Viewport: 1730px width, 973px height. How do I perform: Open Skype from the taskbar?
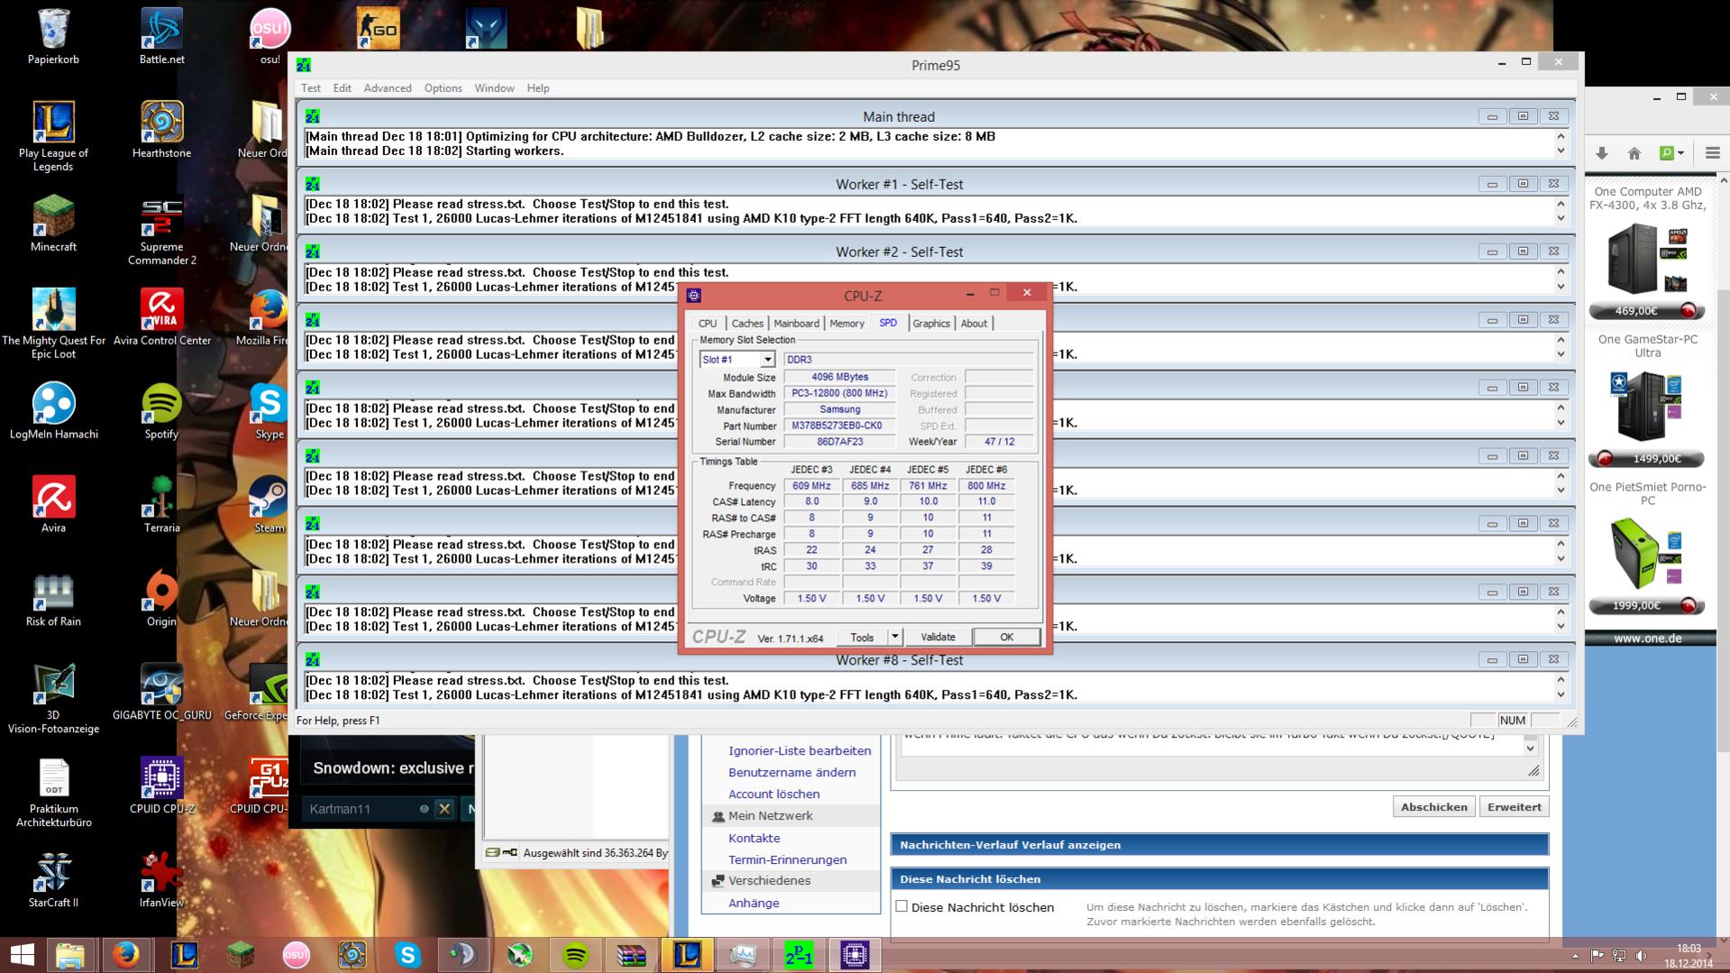(x=407, y=954)
